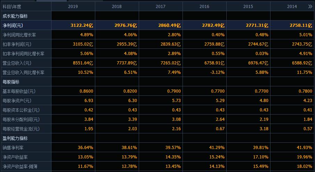315x172 pixels.
Task: Click the 营业总收入(元) row label
Action: click(17, 63)
